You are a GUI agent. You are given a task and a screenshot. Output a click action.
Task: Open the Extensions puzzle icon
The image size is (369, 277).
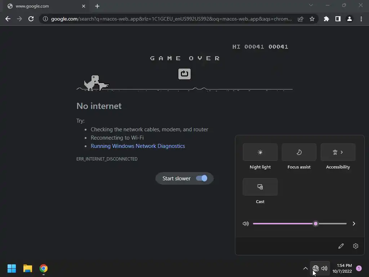[326, 19]
